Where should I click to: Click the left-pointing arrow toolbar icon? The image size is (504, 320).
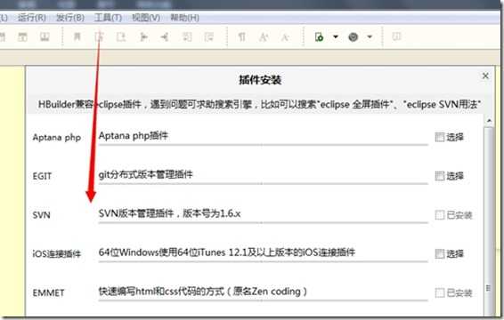coord(165,37)
